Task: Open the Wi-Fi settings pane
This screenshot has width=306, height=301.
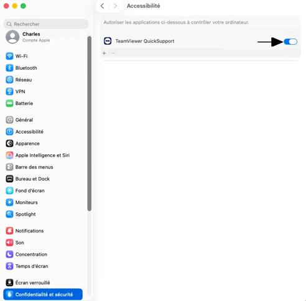Action: point(43,56)
